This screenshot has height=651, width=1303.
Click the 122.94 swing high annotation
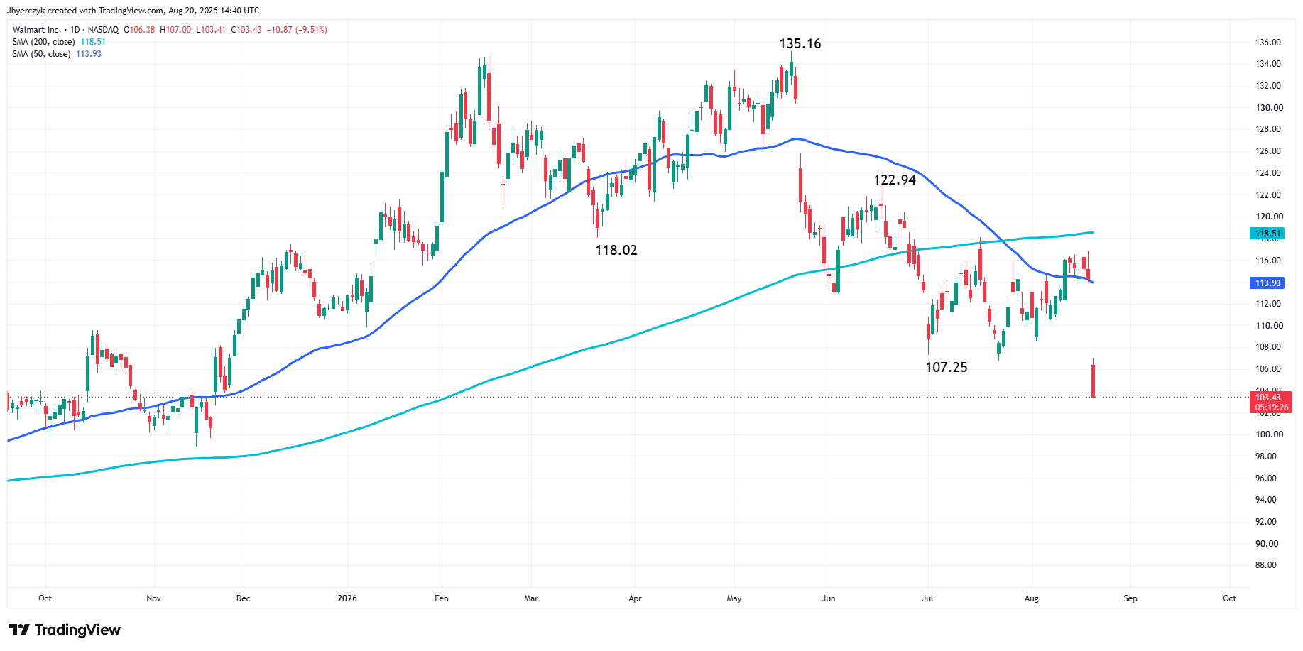point(895,180)
